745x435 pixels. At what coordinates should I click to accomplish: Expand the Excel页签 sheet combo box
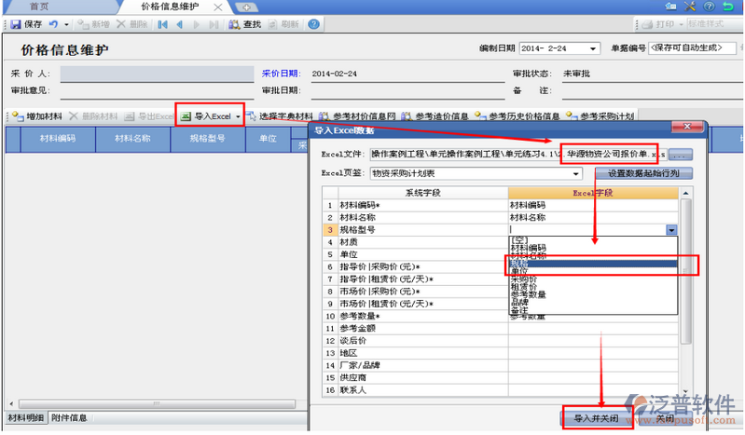[577, 173]
